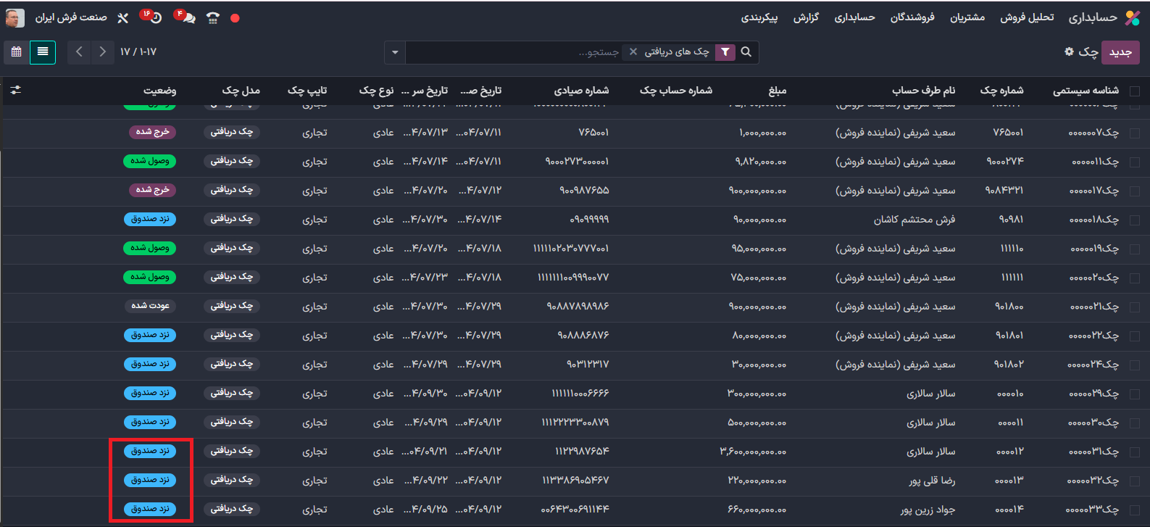Screen dimensions: 1150x527
Task: Go to next page of records
Action: coord(103,51)
